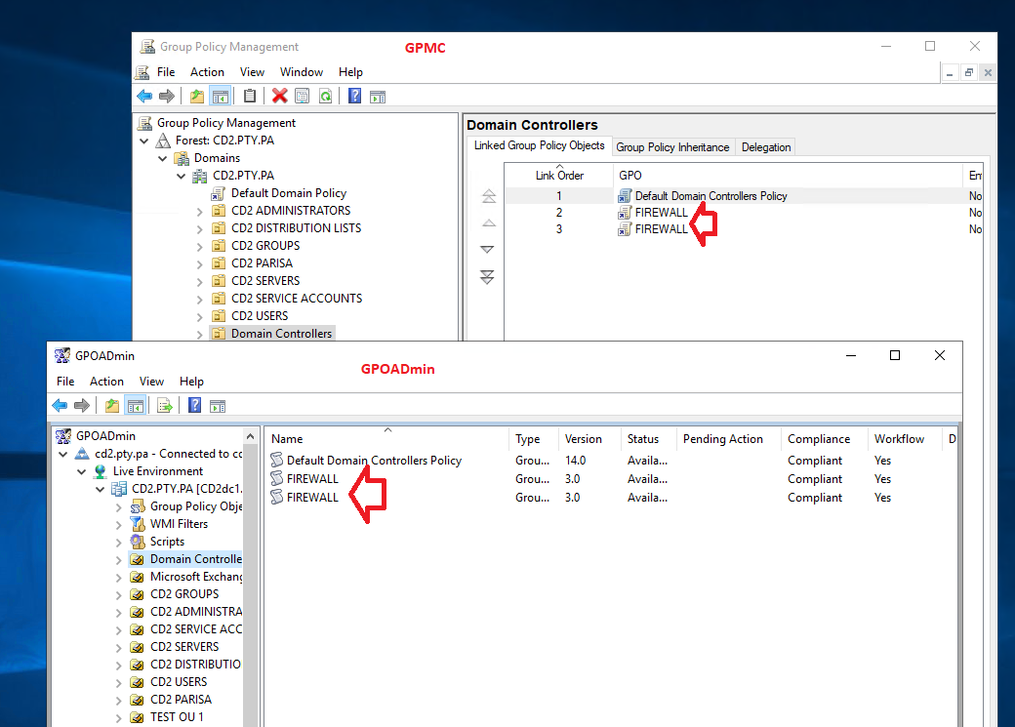Collapse the Forest: CD2.PTY.PA node

point(144,141)
